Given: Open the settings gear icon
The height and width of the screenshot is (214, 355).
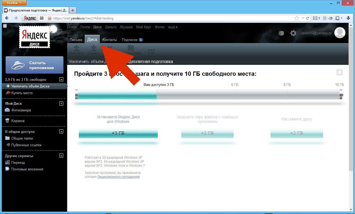Looking at the screenshot, I should click(x=293, y=33).
